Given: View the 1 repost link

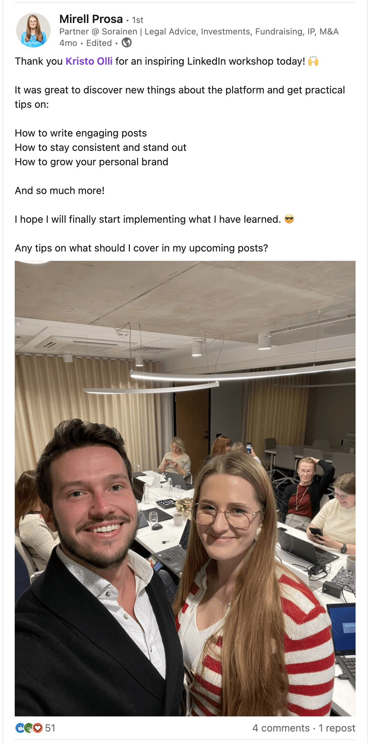Looking at the screenshot, I should tap(337, 728).
